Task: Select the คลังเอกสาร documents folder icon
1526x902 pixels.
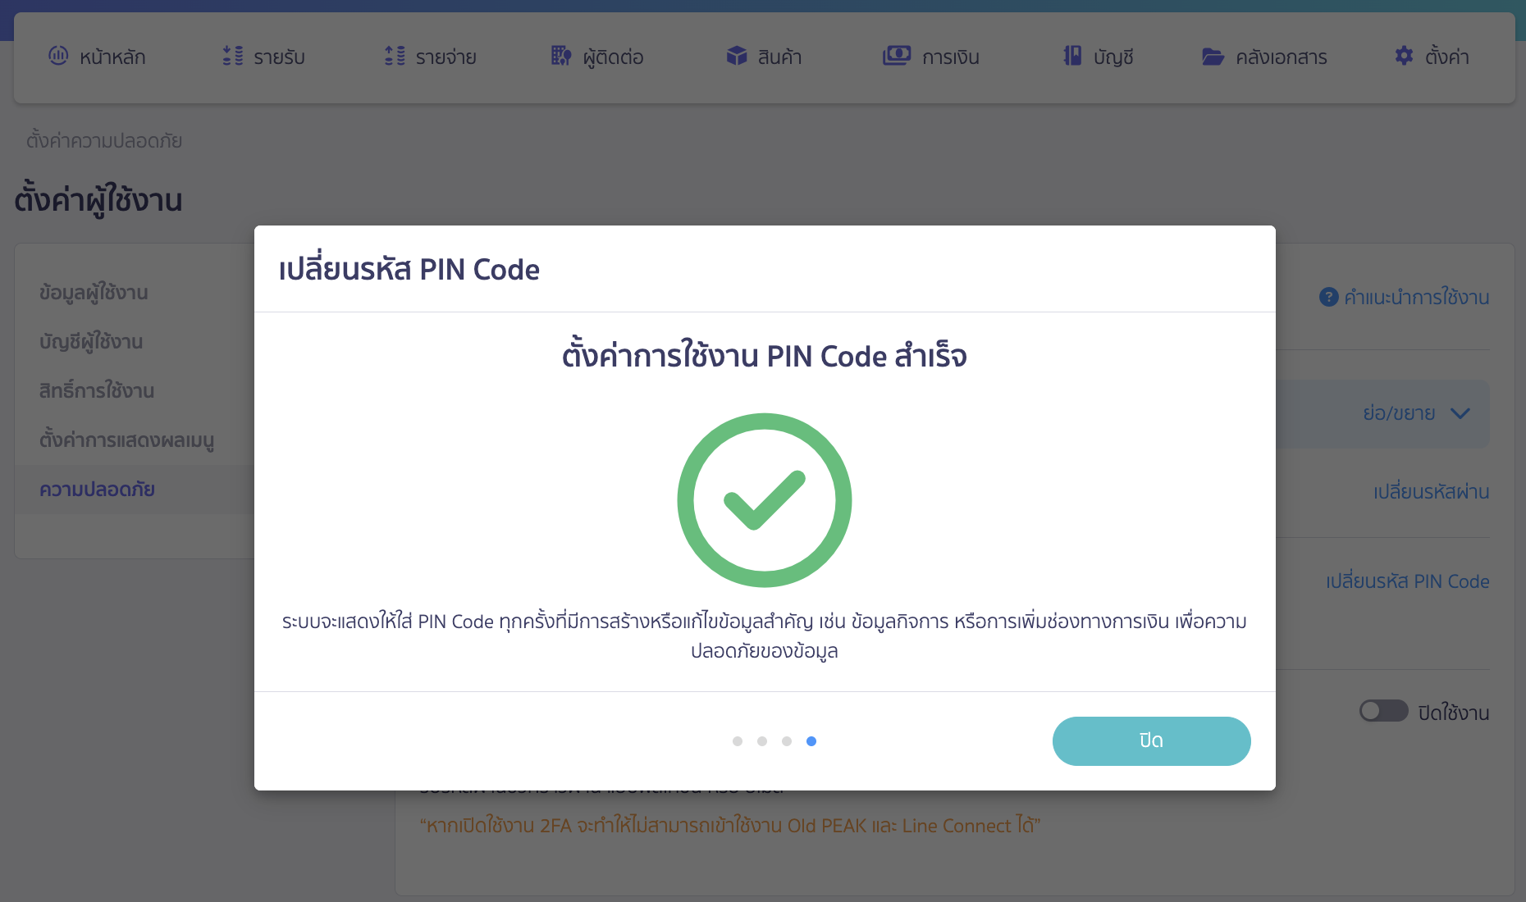Action: click(1213, 56)
